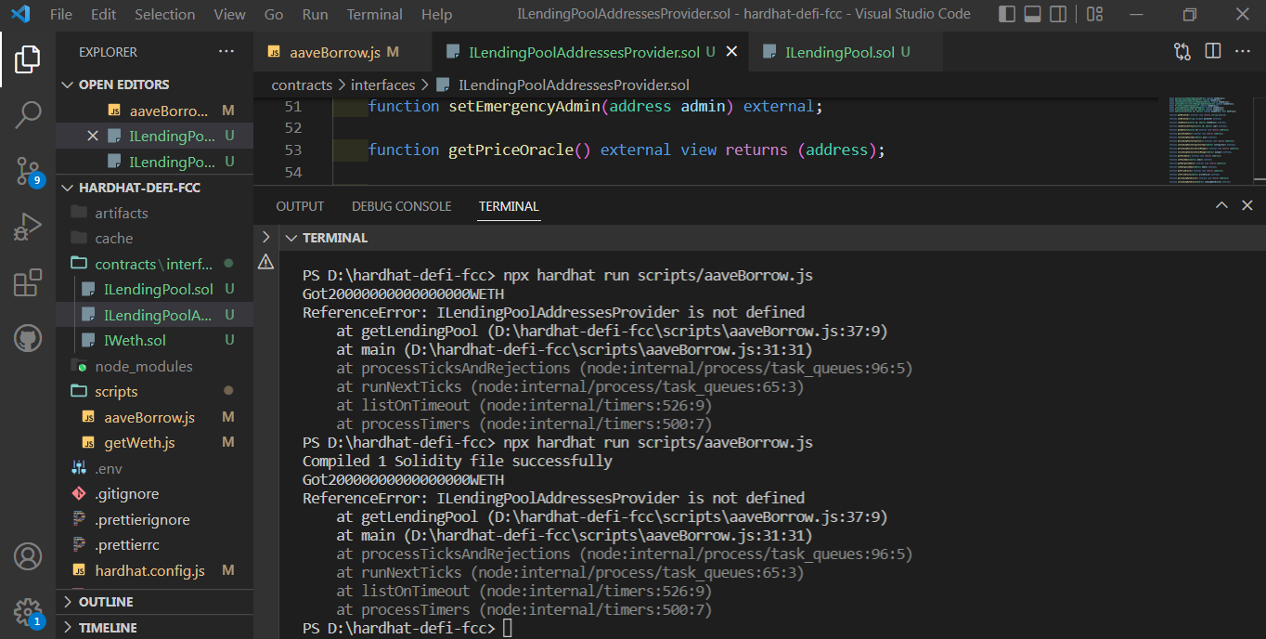Switch to the DEBUG CONSOLE panel tab
Image resolution: width=1266 pixels, height=639 pixels.
(x=402, y=206)
